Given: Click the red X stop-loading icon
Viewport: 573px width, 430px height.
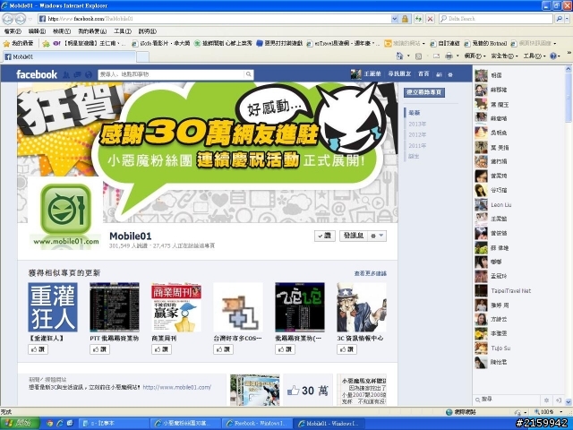Looking at the screenshot, I should (x=430, y=19).
